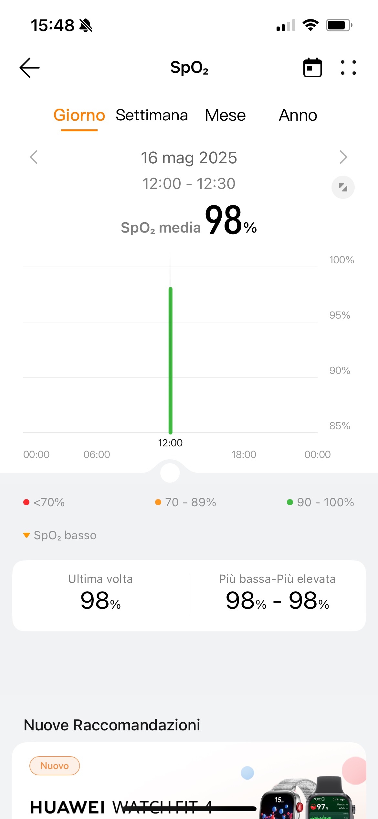Select the Giorno tab
378x819 pixels.
(x=79, y=115)
